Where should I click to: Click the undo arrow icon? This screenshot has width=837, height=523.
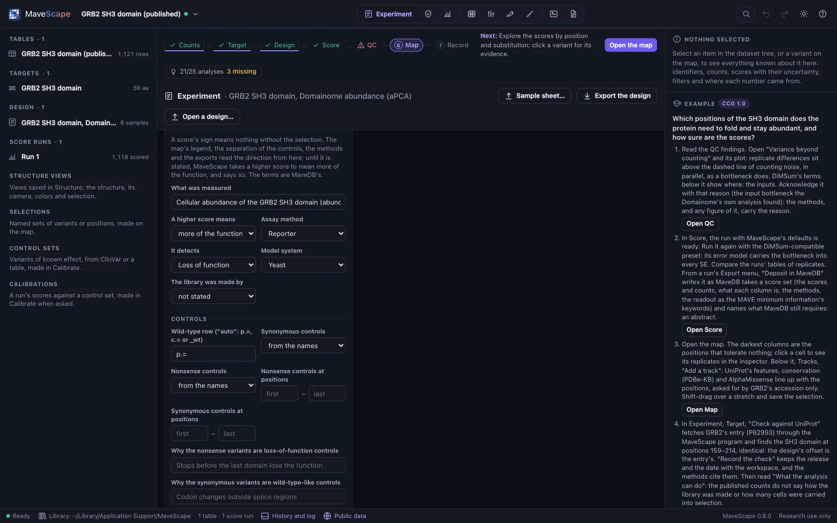tap(766, 14)
